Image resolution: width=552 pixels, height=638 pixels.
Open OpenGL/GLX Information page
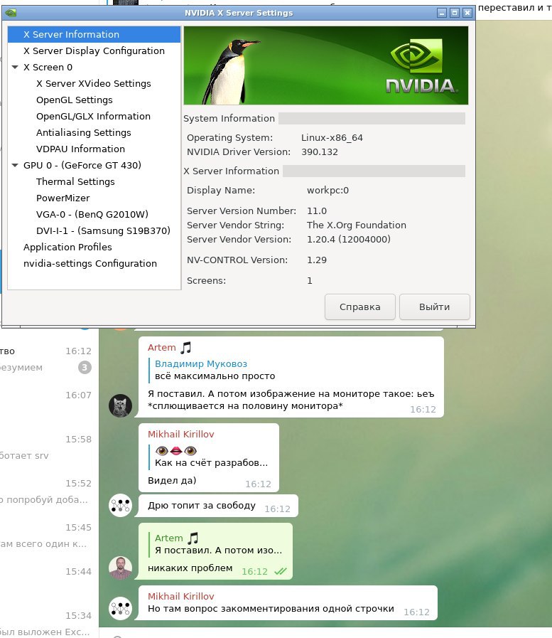[x=93, y=117]
